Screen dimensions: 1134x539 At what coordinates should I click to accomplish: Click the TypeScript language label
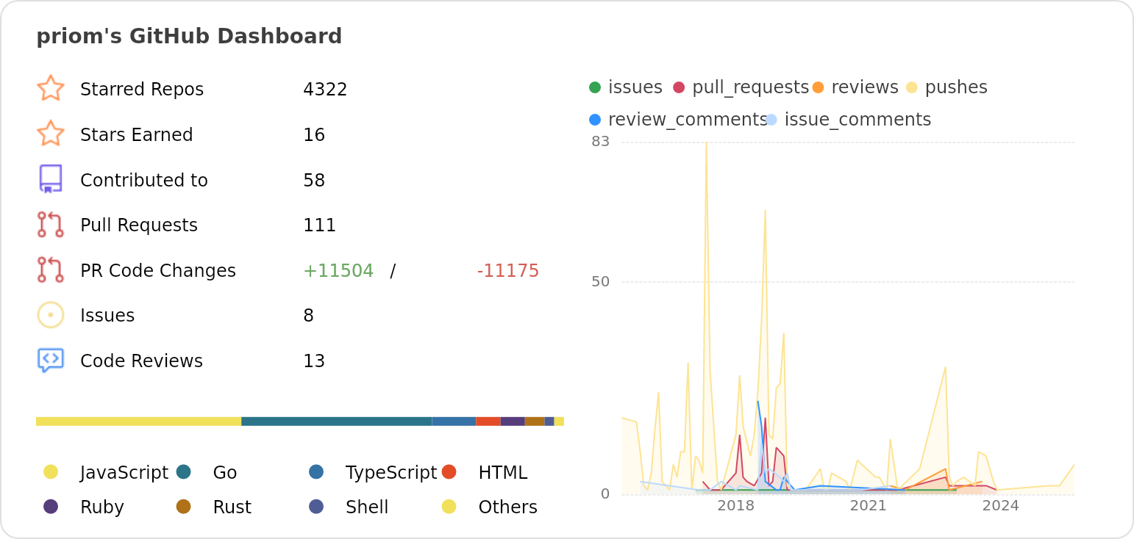point(392,472)
